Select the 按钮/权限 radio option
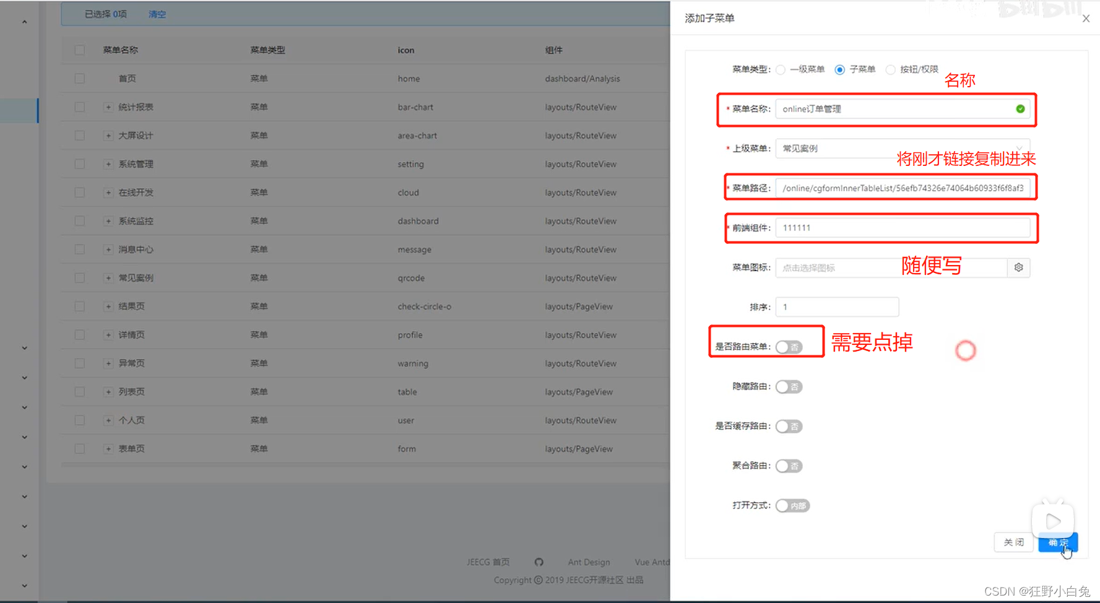1100x603 pixels. click(x=890, y=70)
